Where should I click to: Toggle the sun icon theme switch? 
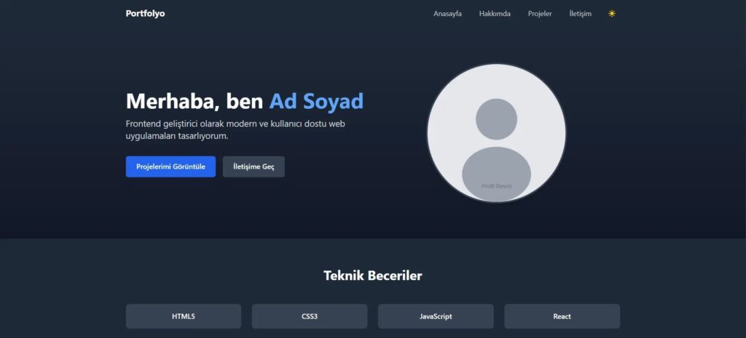click(612, 14)
